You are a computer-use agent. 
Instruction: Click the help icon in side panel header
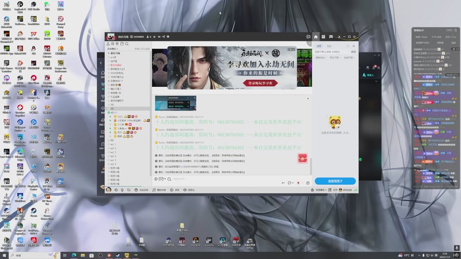point(348,46)
